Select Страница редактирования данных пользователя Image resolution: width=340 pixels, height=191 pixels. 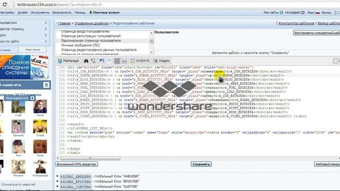point(99,50)
